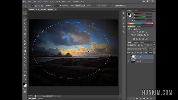The image size is (178, 100).
Task: Open the layer blend mode Normal dropdown
Action: 134,49
